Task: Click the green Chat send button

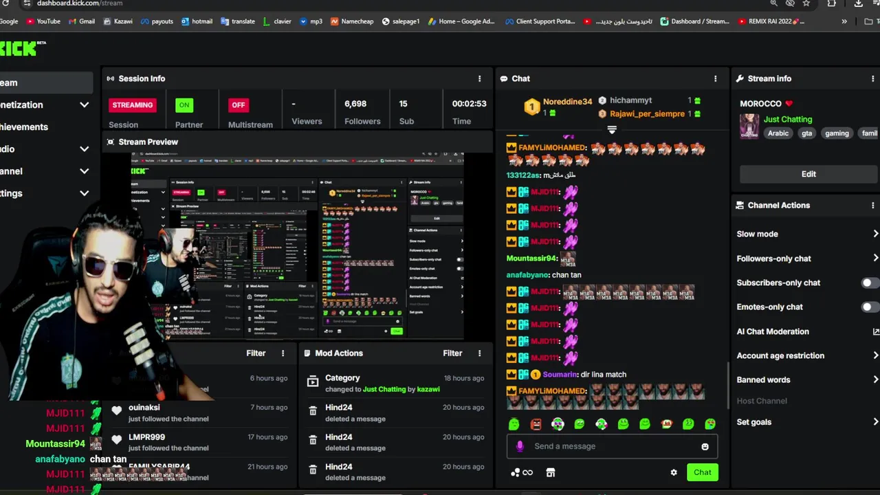Action: [x=702, y=472]
